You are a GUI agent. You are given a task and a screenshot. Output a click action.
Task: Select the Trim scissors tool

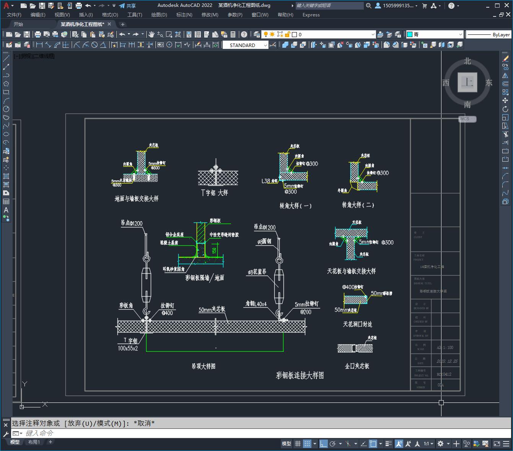click(505, 134)
